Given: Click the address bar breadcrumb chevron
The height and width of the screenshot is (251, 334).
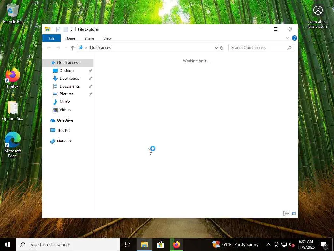Looking at the screenshot, I should [x=86, y=48].
